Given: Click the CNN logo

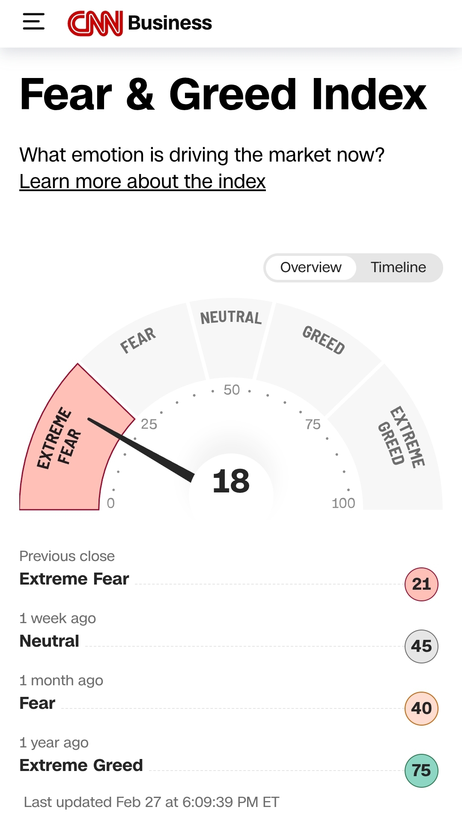Looking at the screenshot, I should [x=95, y=23].
